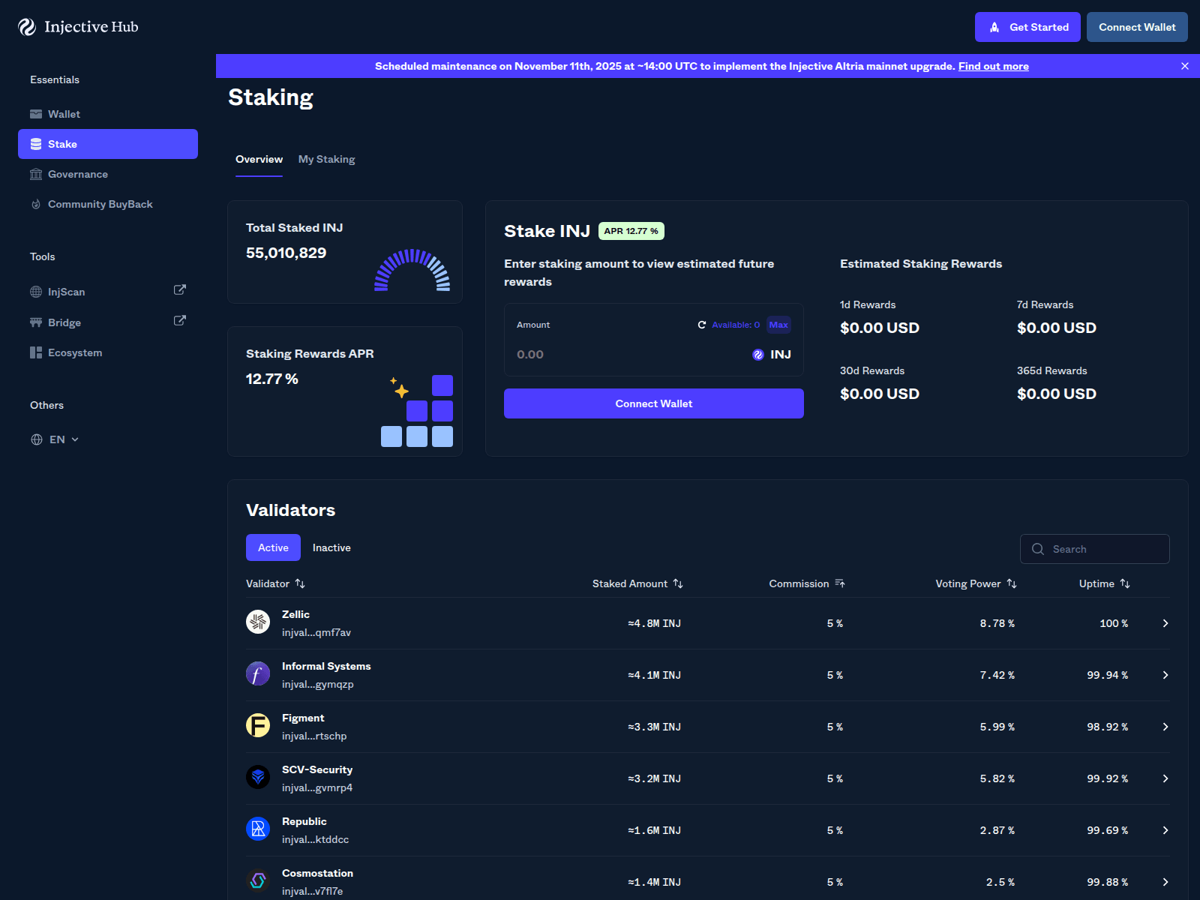Click the Zellic validator name
The height and width of the screenshot is (900, 1200).
[x=295, y=614]
